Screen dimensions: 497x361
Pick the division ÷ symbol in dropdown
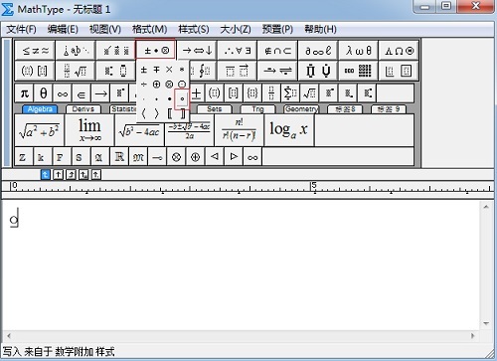[143, 85]
